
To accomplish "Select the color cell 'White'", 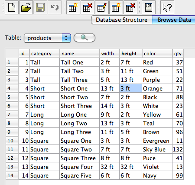I will (157, 106).
